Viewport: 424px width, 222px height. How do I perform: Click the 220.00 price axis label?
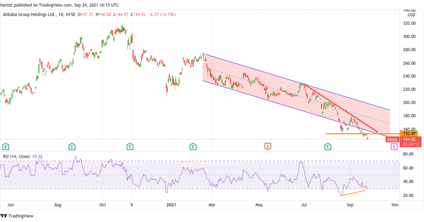pyautogui.click(x=409, y=90)
